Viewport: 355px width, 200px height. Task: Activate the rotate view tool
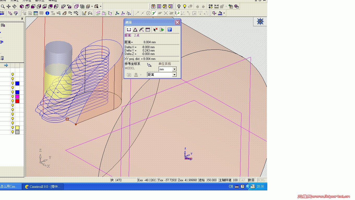[14, 6]
